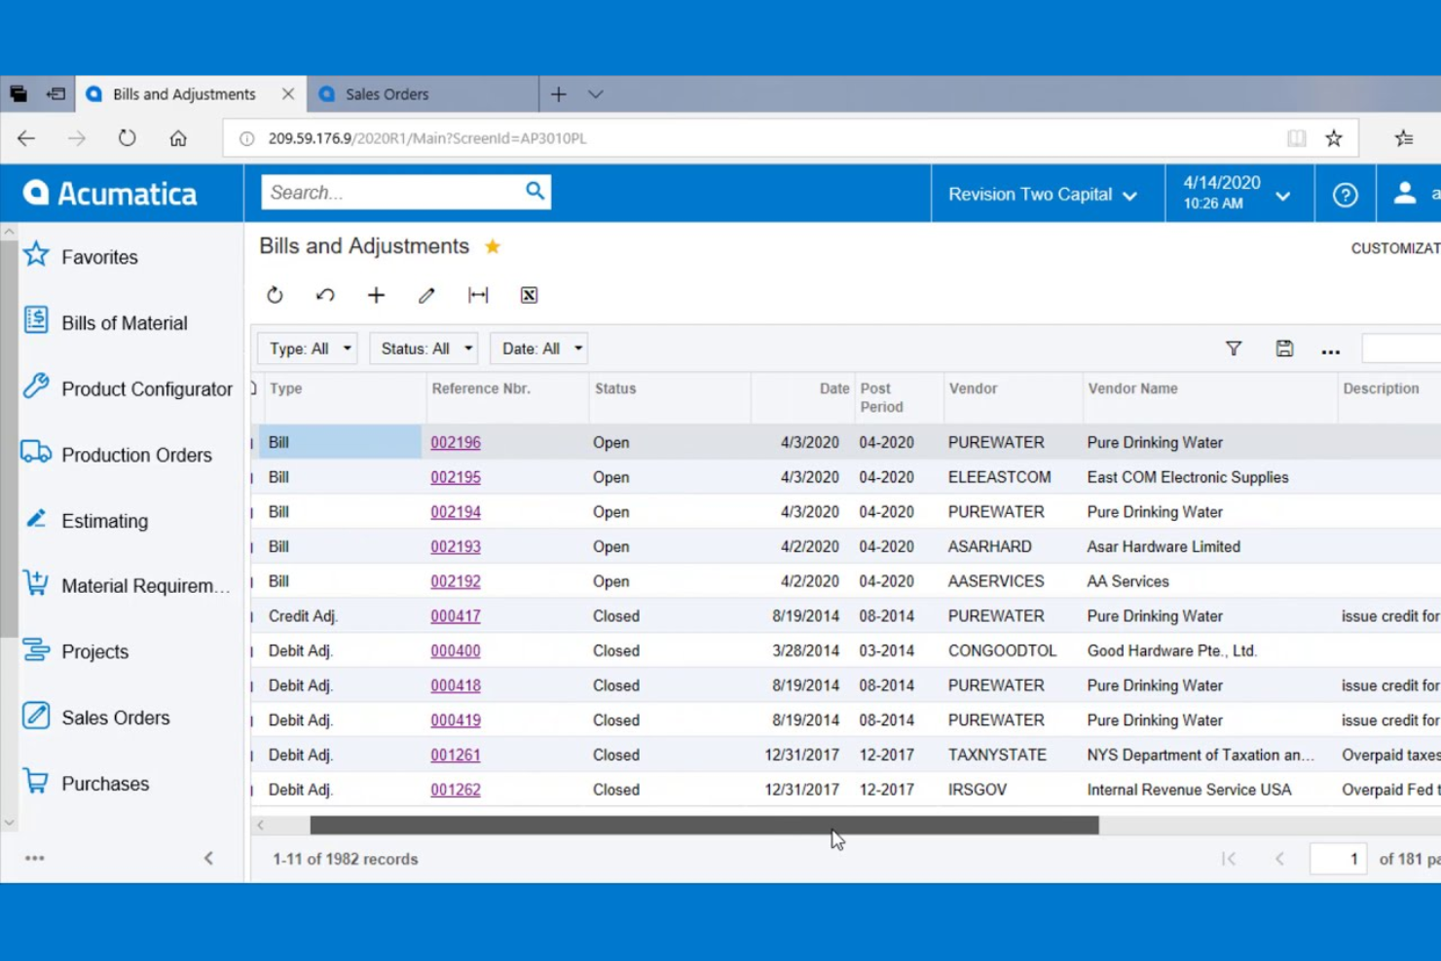Open the user profile icon
The width and height of the screenshot is (1441, 961).
point(1404,194)
